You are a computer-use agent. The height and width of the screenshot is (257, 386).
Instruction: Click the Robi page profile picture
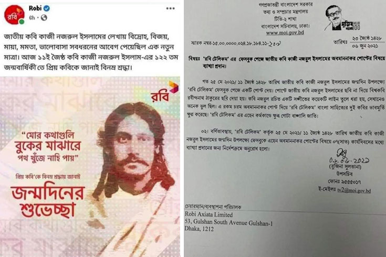15,15
